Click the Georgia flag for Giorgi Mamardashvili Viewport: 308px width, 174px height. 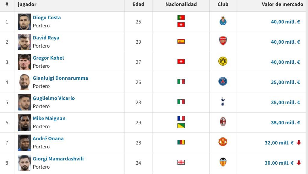click(181, 163)
